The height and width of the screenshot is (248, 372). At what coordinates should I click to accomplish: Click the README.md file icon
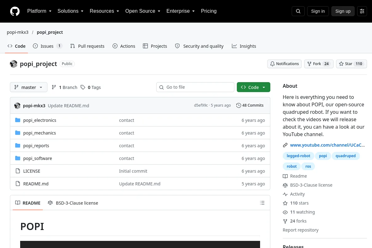point(18,184)
